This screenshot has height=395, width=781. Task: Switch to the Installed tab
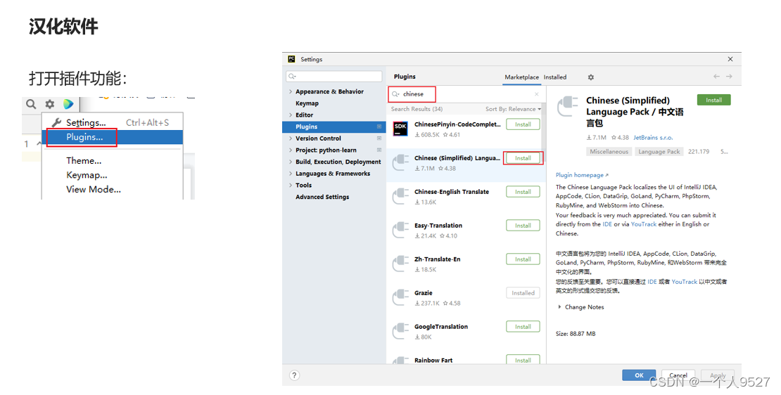[555, 77]
